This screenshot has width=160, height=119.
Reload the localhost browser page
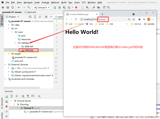pyautogui.click(x=76, y=19)
